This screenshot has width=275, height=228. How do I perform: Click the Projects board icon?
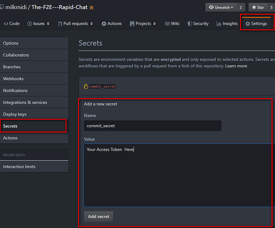click(x=132, y=24)
